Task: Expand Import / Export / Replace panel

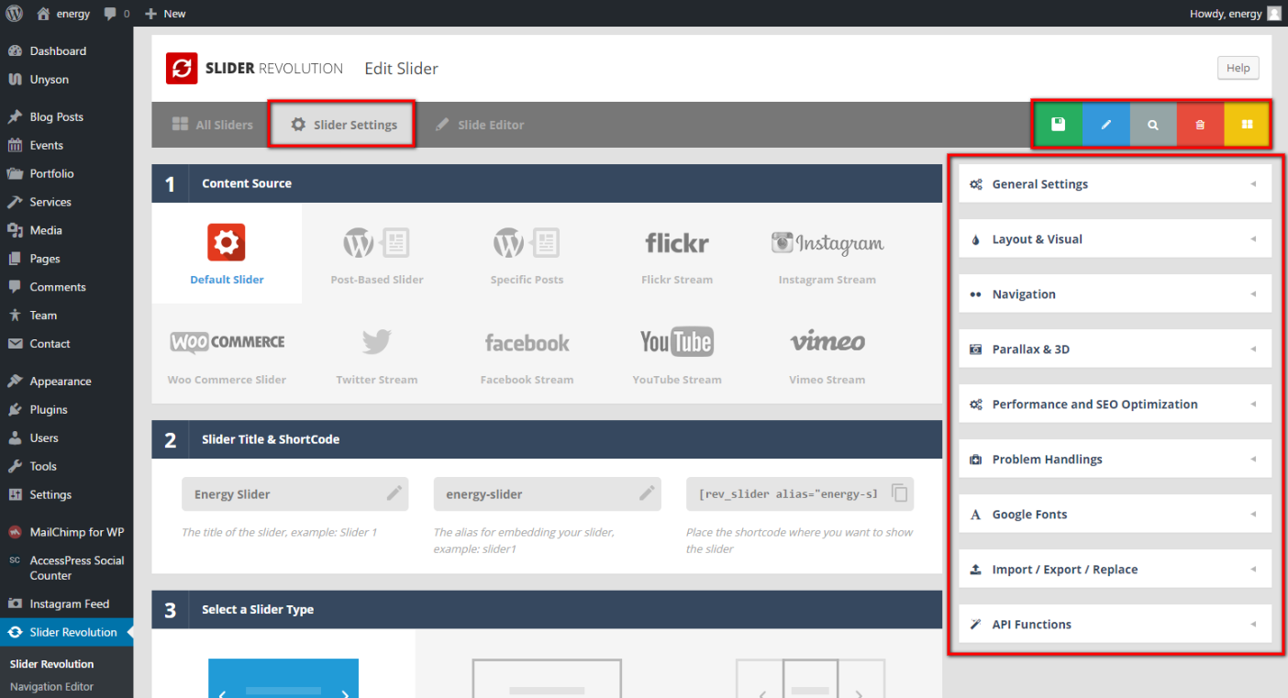Action: coord(1115,570)
